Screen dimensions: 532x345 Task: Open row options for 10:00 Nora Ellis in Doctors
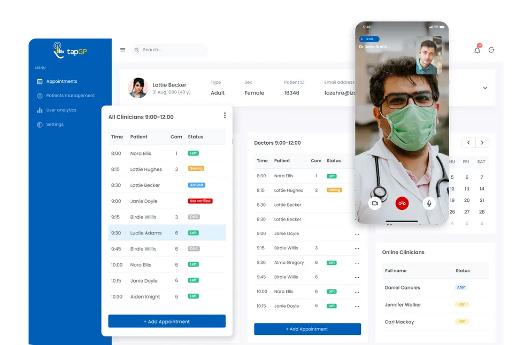[x=357, y=292]
